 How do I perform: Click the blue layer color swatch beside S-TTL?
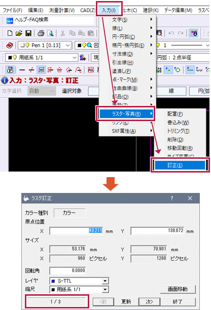click(x=53, y=281)
